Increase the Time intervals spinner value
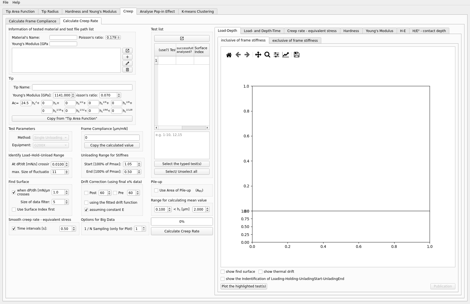This screenshot has width=470, height=304. coord(74,227)
